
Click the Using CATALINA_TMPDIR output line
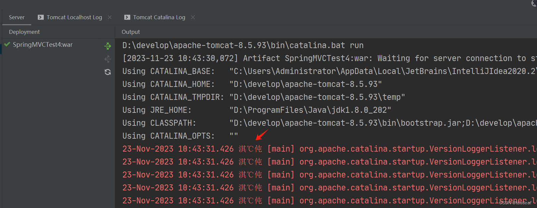pyautogui.click(x=264, y=97)
